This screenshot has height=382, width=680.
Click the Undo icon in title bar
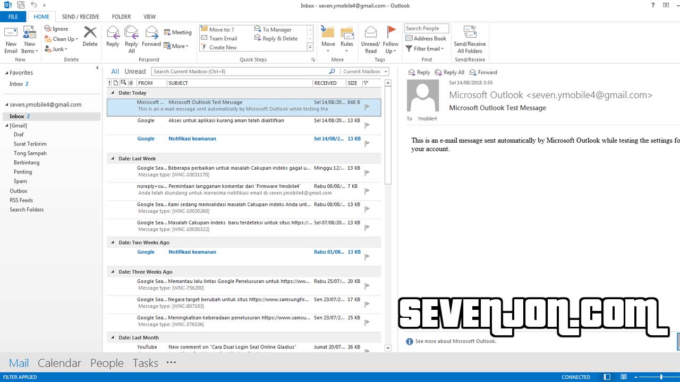(x=33, y=5)
